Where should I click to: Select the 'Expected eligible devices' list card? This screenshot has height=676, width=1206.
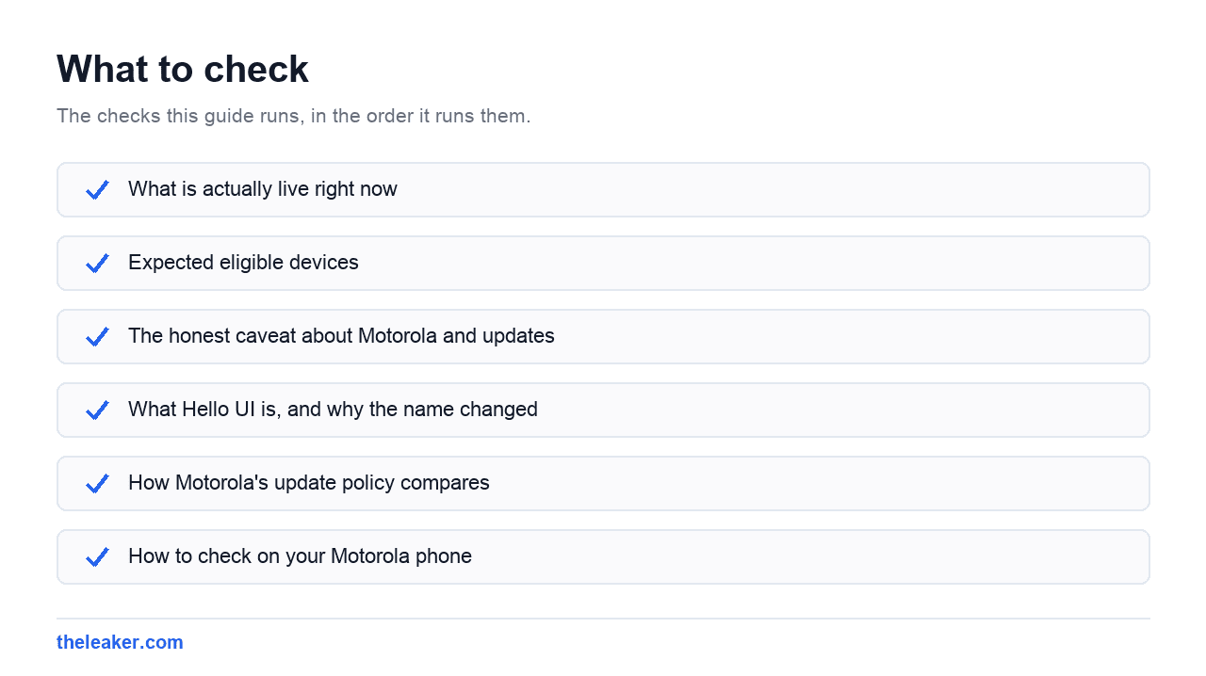click(603, 263)
